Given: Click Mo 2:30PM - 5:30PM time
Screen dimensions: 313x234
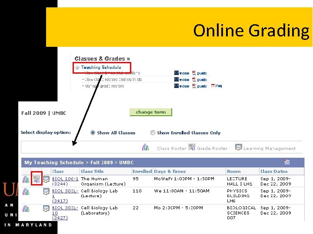Looking at the screenshot, I should click(x=178, y=208).
